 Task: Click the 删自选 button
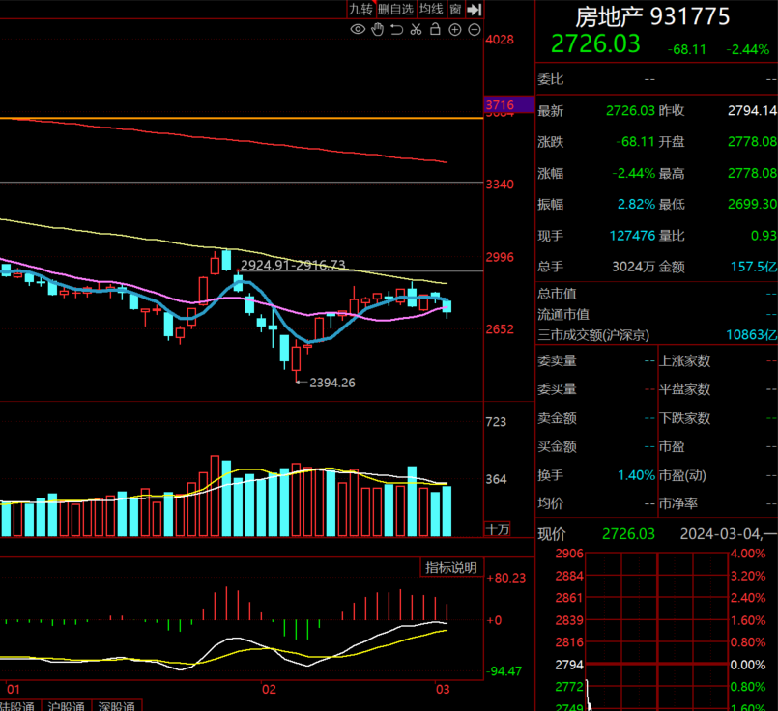pos(395,9)
